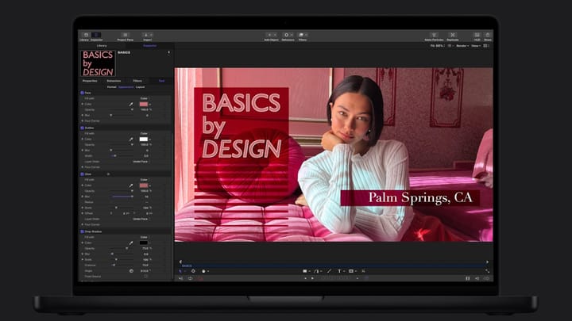Expand the Outline Blur disclosure triangle

[83, 151]
